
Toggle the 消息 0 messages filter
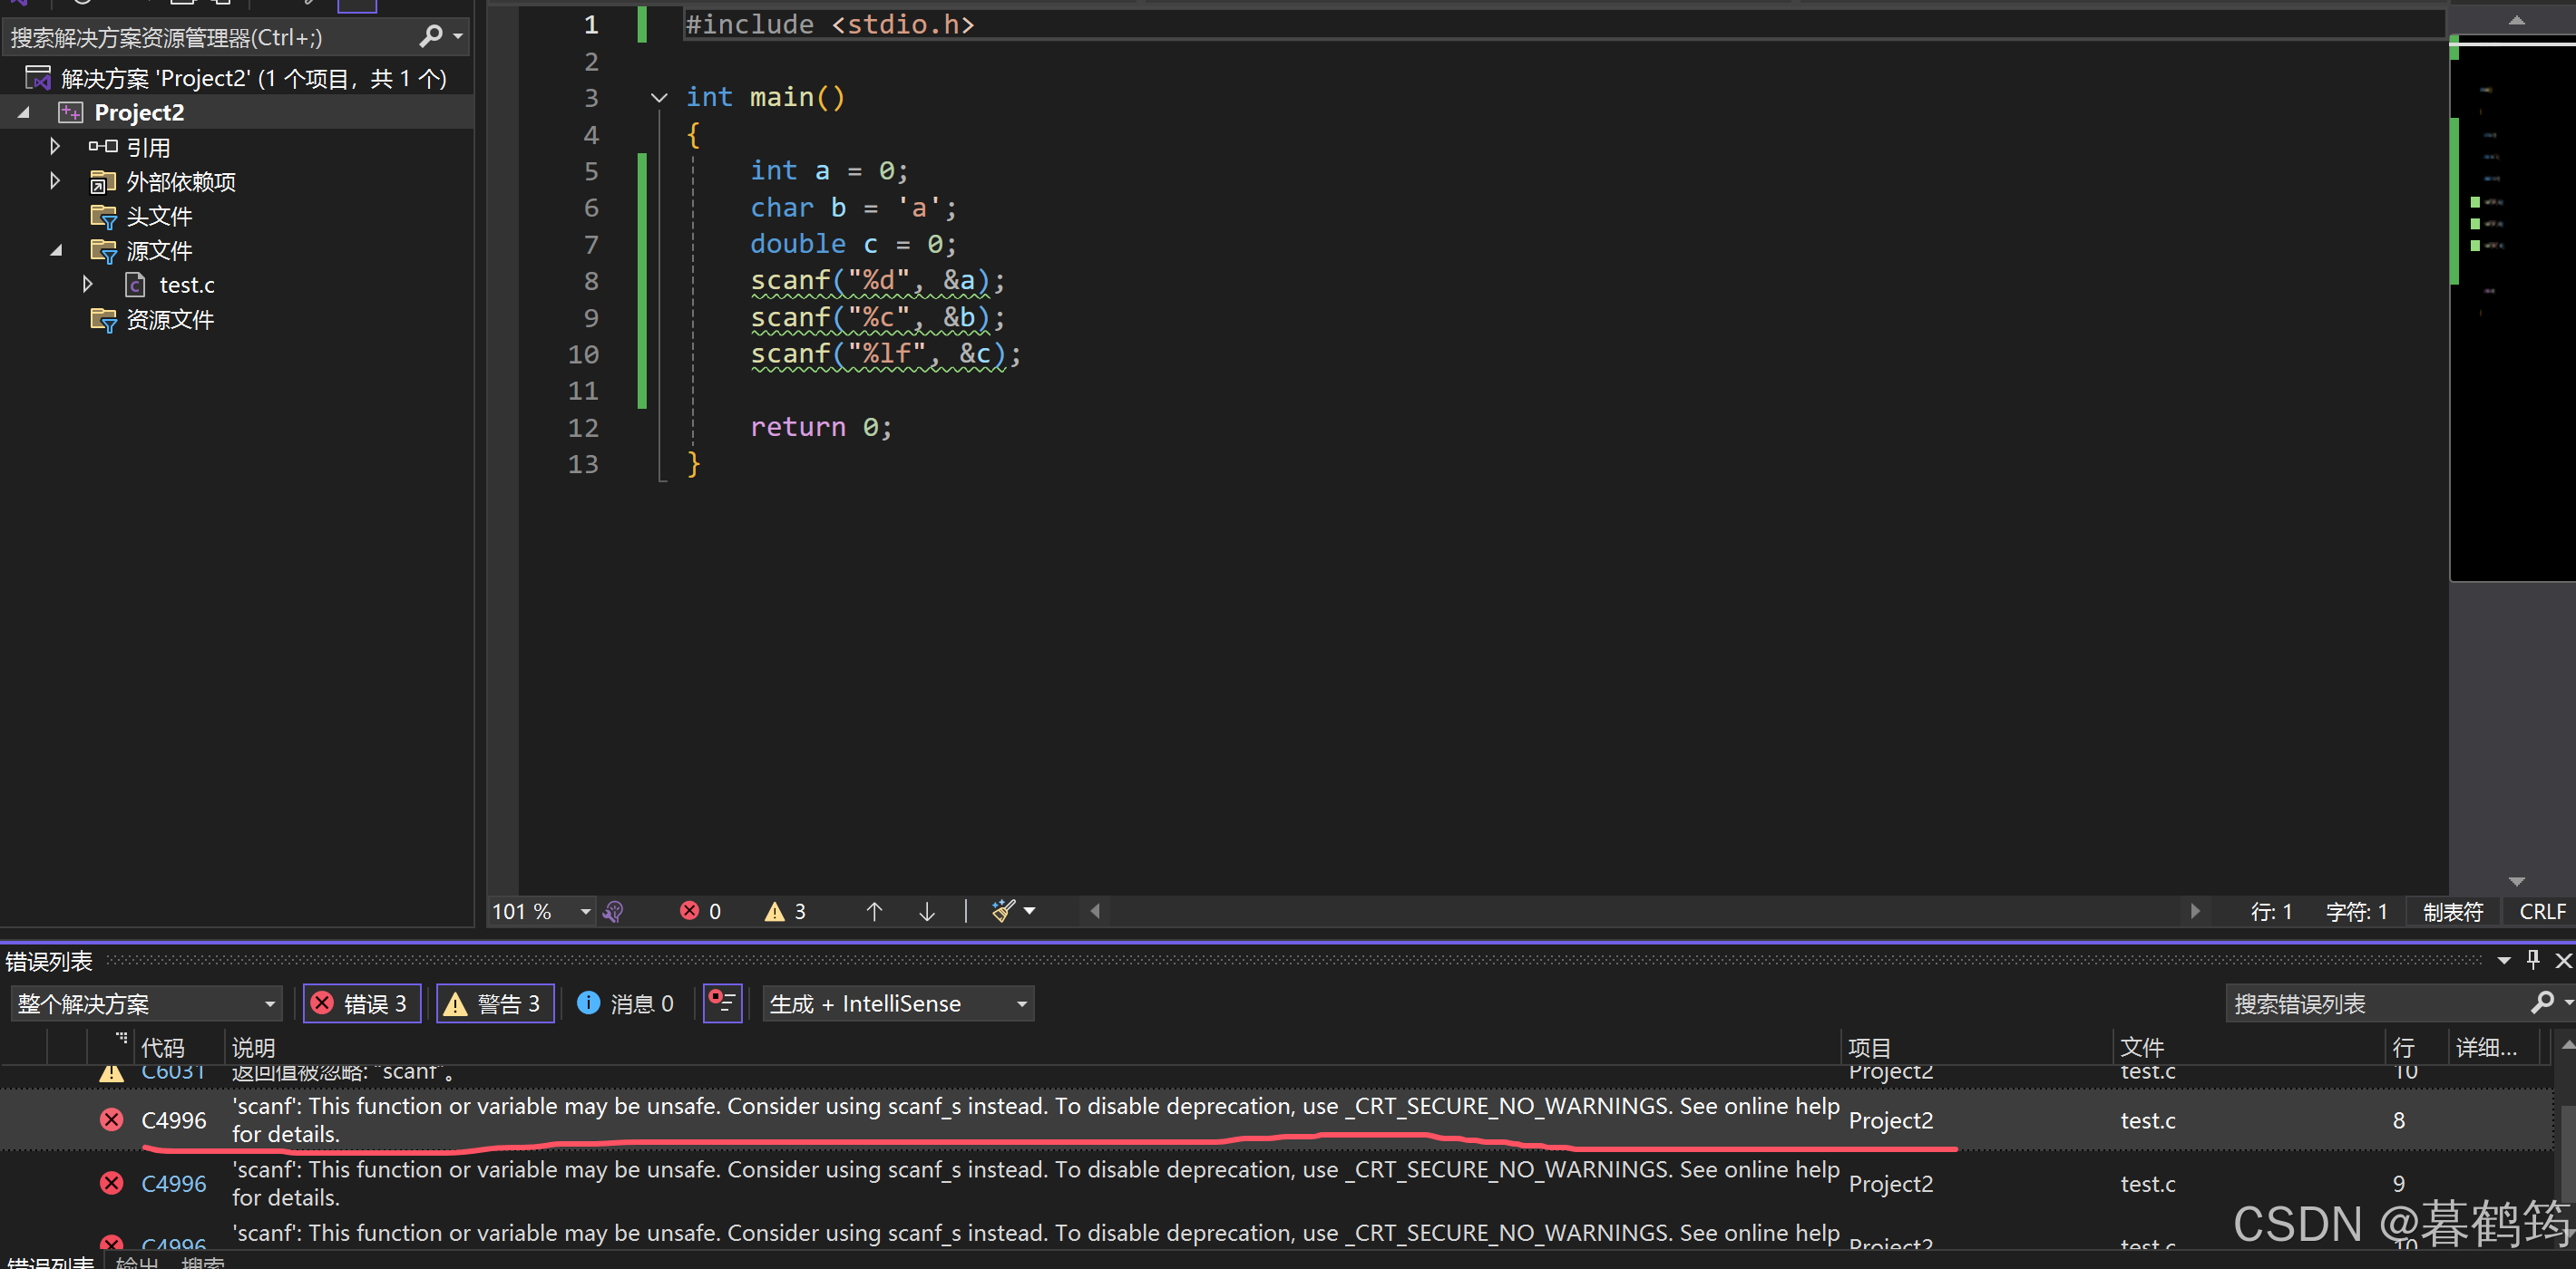[x=626, y=1003]
